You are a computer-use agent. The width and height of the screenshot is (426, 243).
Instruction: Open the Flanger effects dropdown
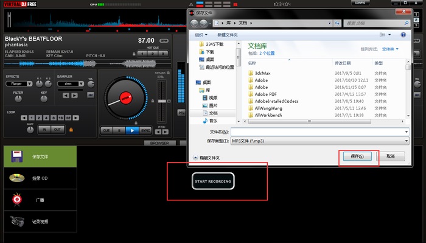[x=29, y=83]
